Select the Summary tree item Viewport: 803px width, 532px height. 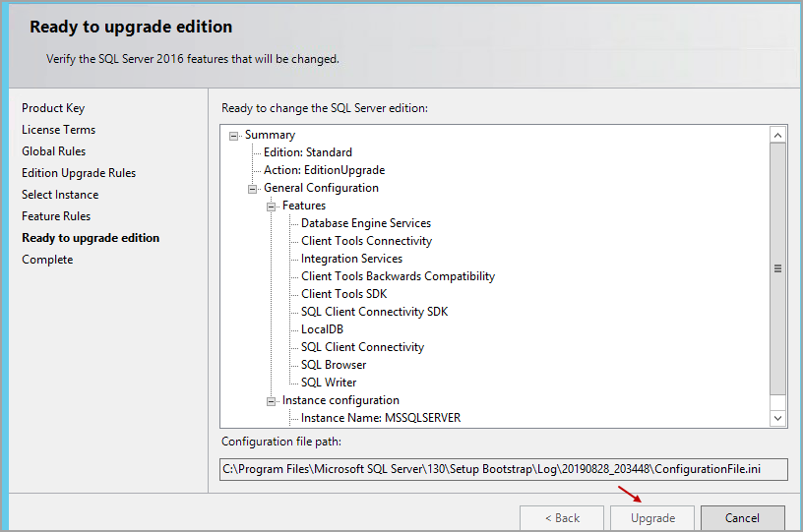(x=270, y=135)
